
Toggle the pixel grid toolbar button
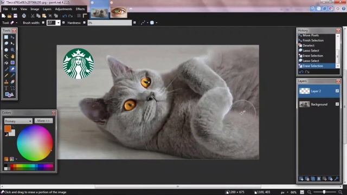(79, 16)
